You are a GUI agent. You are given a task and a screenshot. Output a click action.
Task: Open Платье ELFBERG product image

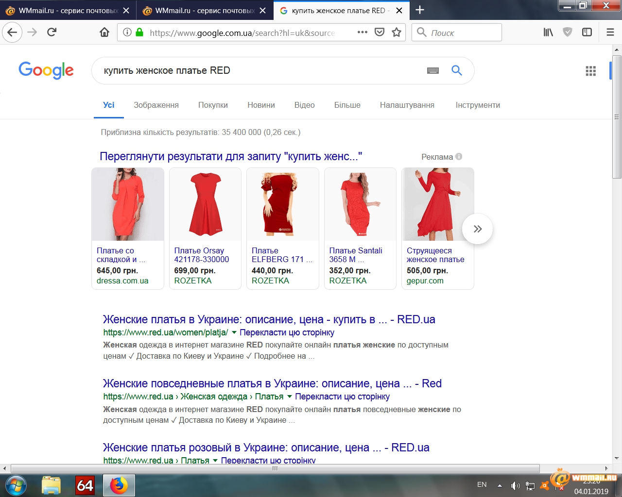(x=283, y=204)
